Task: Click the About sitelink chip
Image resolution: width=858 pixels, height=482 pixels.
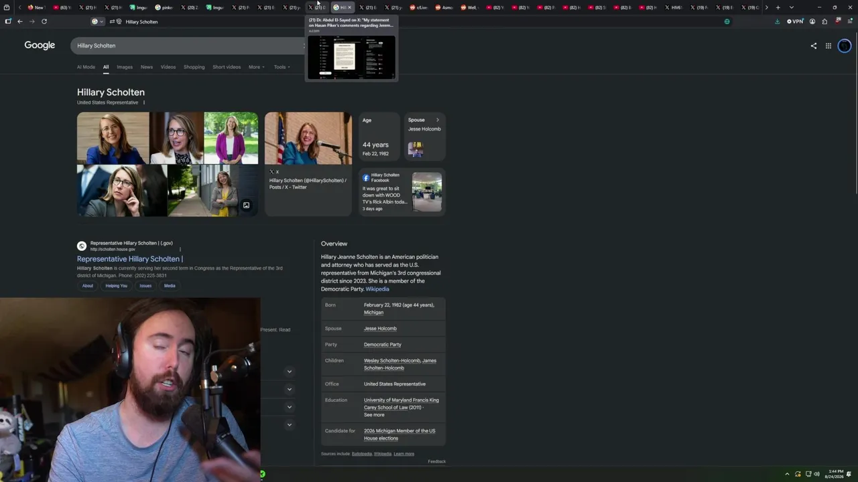Action: pyautogui.click(x=88, y=286)
